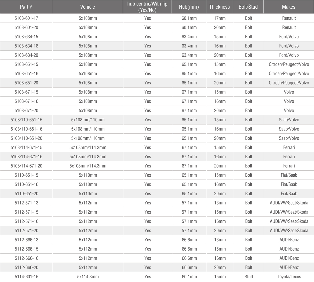314x282 pixels.
Task: Click the 17mm thickness cell
Action: (220, 18)
